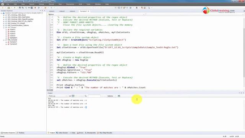Switch to the Solution Explorer bottom tab

[8, 133]
